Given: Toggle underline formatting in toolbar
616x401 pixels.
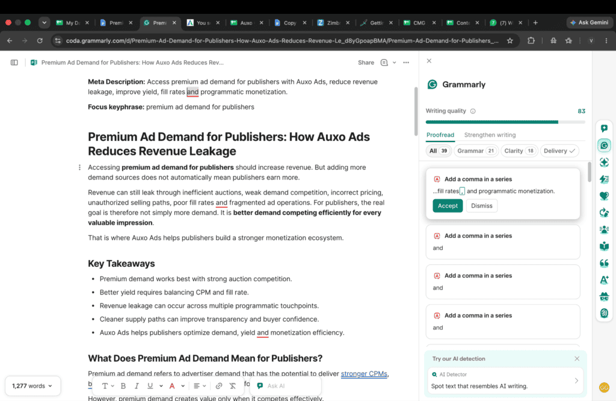Looking at the screenshot, I should coord(150,386).
